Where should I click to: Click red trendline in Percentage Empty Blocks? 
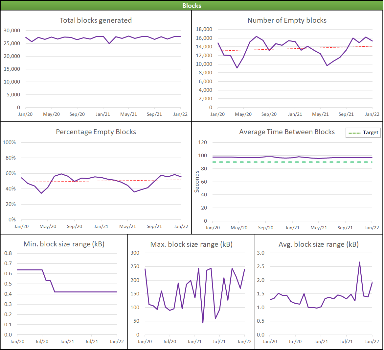(101, 181)
